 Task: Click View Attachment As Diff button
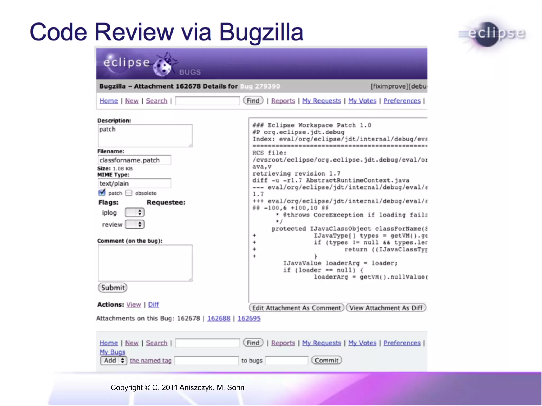tap(386, 308)
